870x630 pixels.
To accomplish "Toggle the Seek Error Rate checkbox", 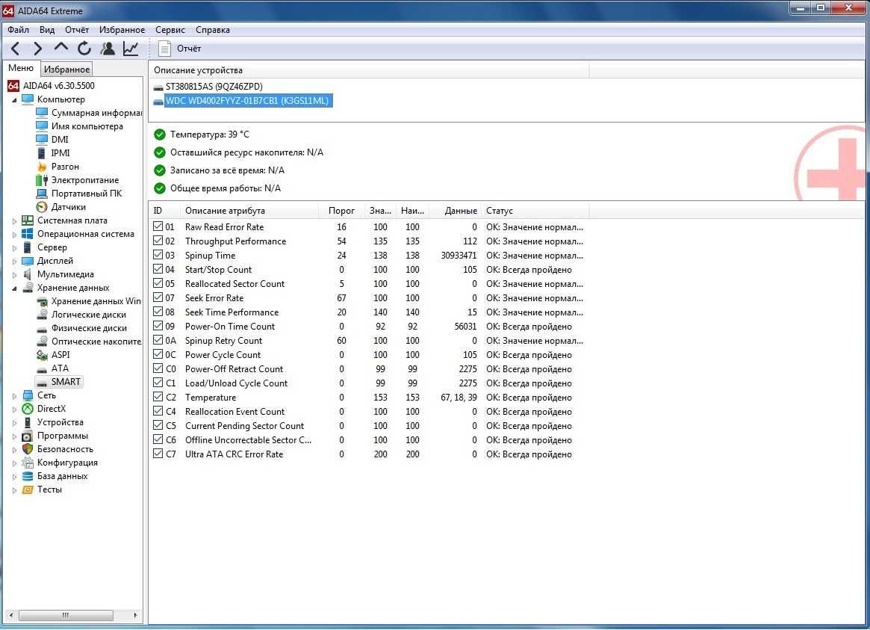I will click(158, 297).
